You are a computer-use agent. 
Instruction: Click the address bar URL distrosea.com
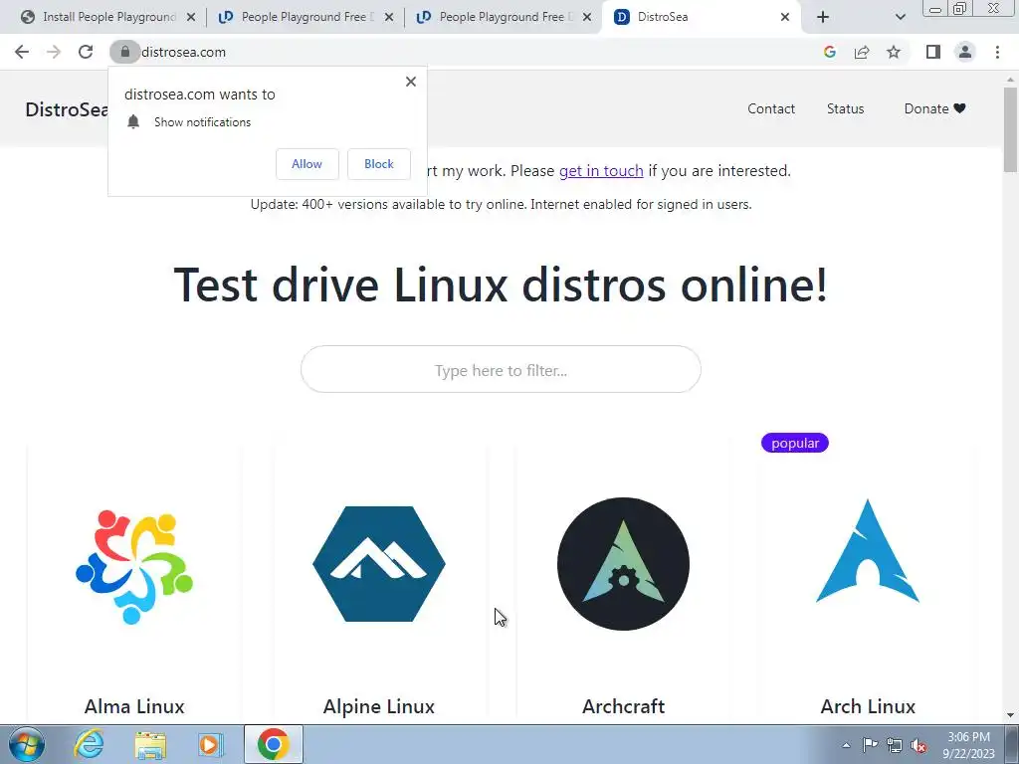coord(183,52)
